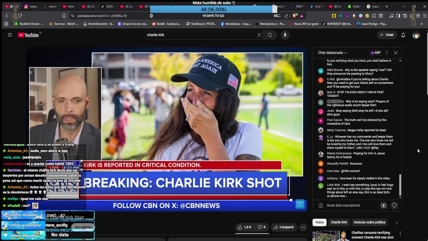The height and width of the screenshot is (241, 428).
Task: Open a new browser tab
Action: click(387, 6)
